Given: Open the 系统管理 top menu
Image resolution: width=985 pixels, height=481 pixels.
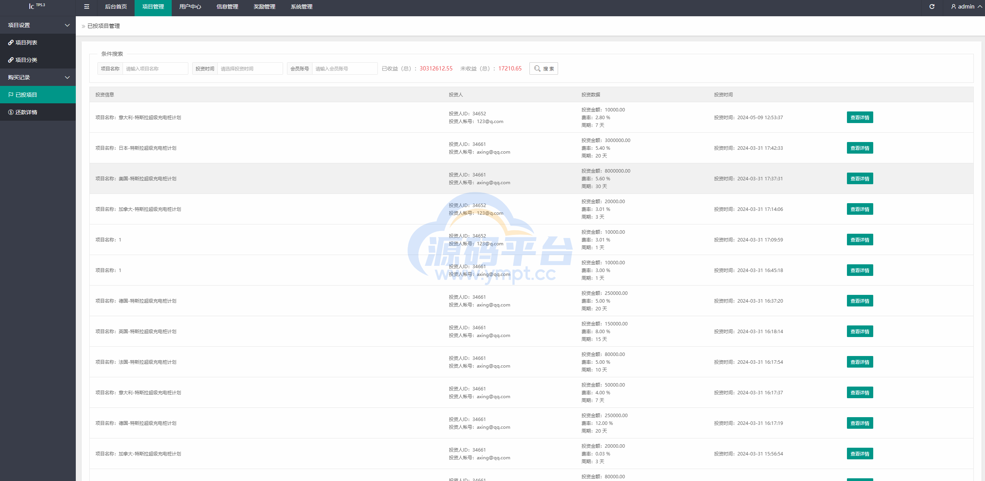Looking at the screenshot, I should coord(302,7).
